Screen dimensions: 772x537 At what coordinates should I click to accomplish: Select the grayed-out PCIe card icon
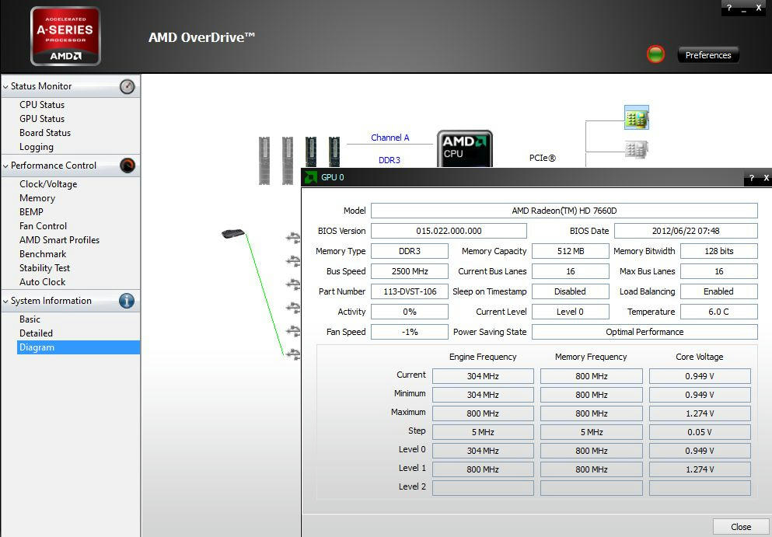click(x=637, y=149)
